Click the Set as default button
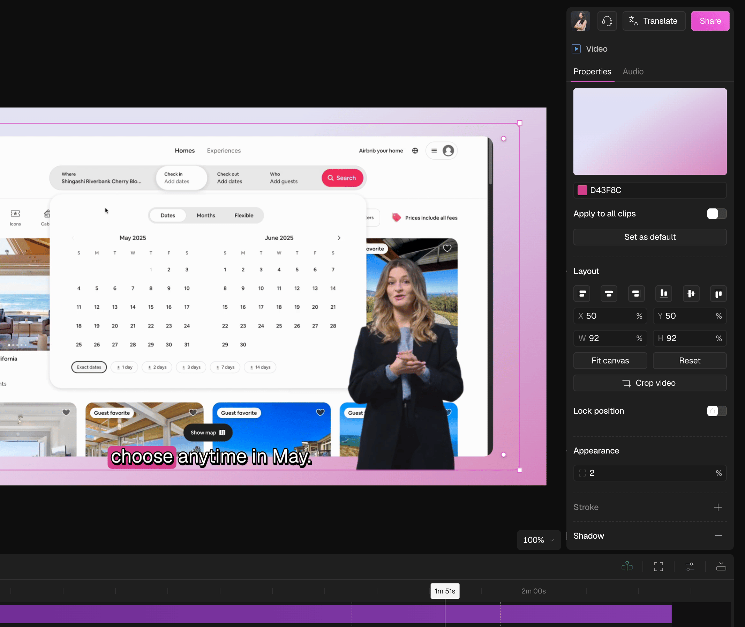745x627 pixels. [x=650, y=237]
